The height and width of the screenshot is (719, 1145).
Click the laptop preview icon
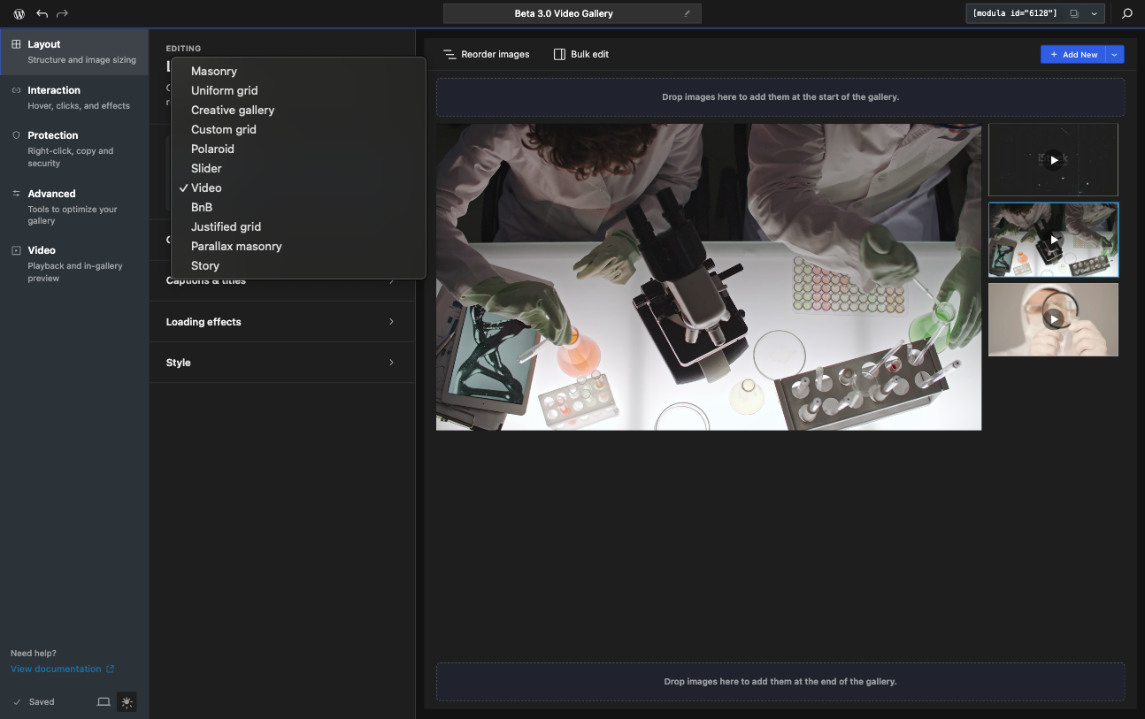coord(104,702)
